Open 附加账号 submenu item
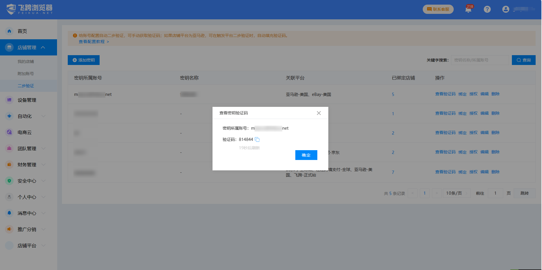Screen dimensions: 542x270 pyautogui.click(x=26, y=74)
